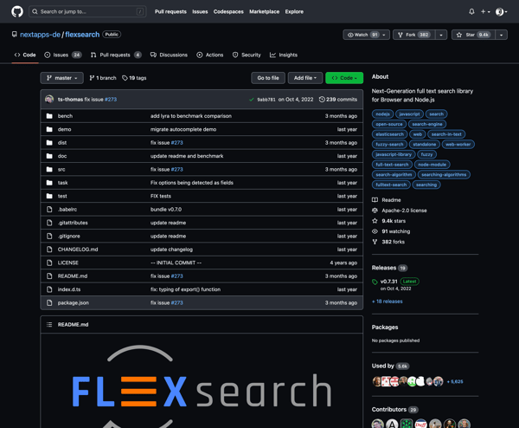
Task: Switch to the Security tab
Action: click(x=247, y=55)
